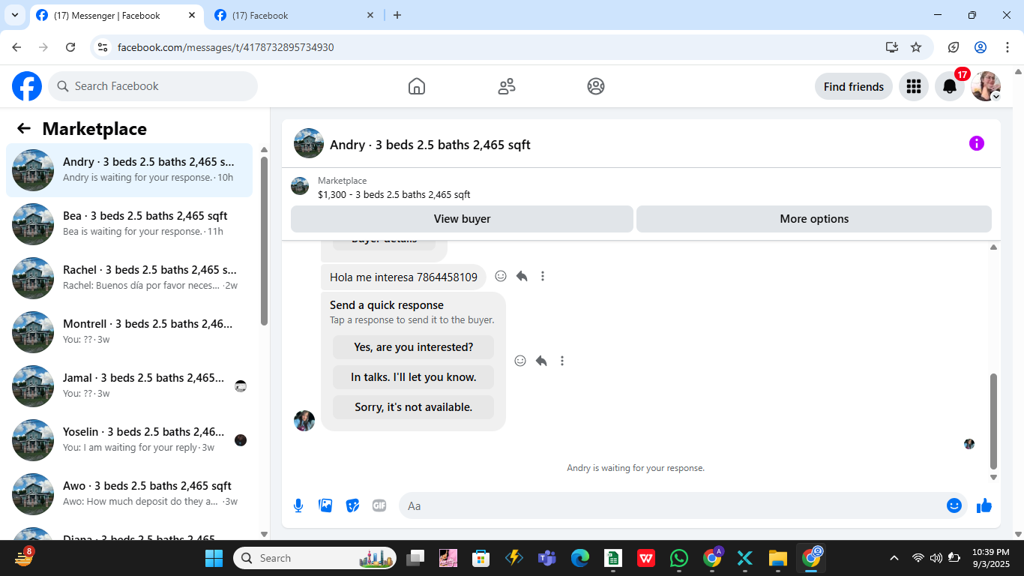Open the emoji picker in the message box
1024x576 pixels.
coord(954,505)
